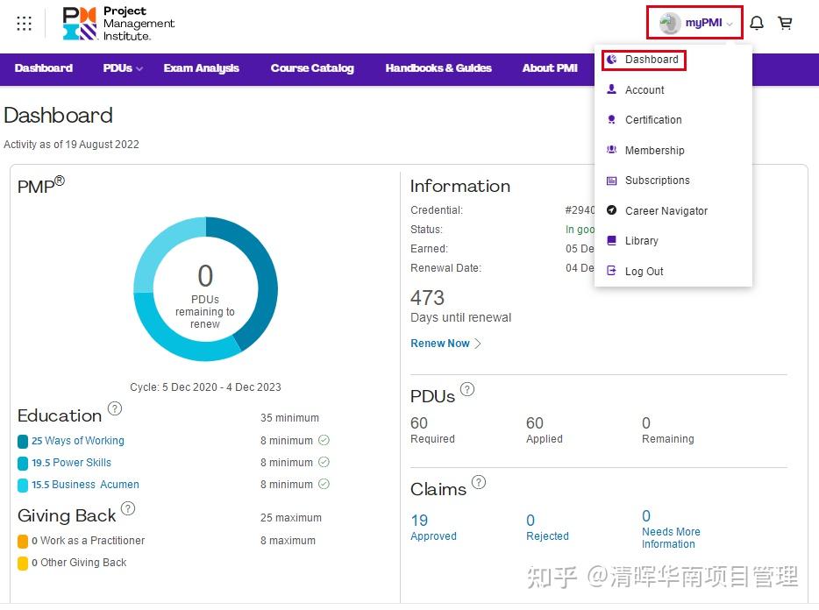Viewport: 819px width, 610px height.
Task: Click help icon next to PDUs heading
Action: coord(467,389)
